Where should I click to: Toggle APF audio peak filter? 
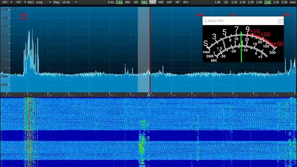coord(169,2)
